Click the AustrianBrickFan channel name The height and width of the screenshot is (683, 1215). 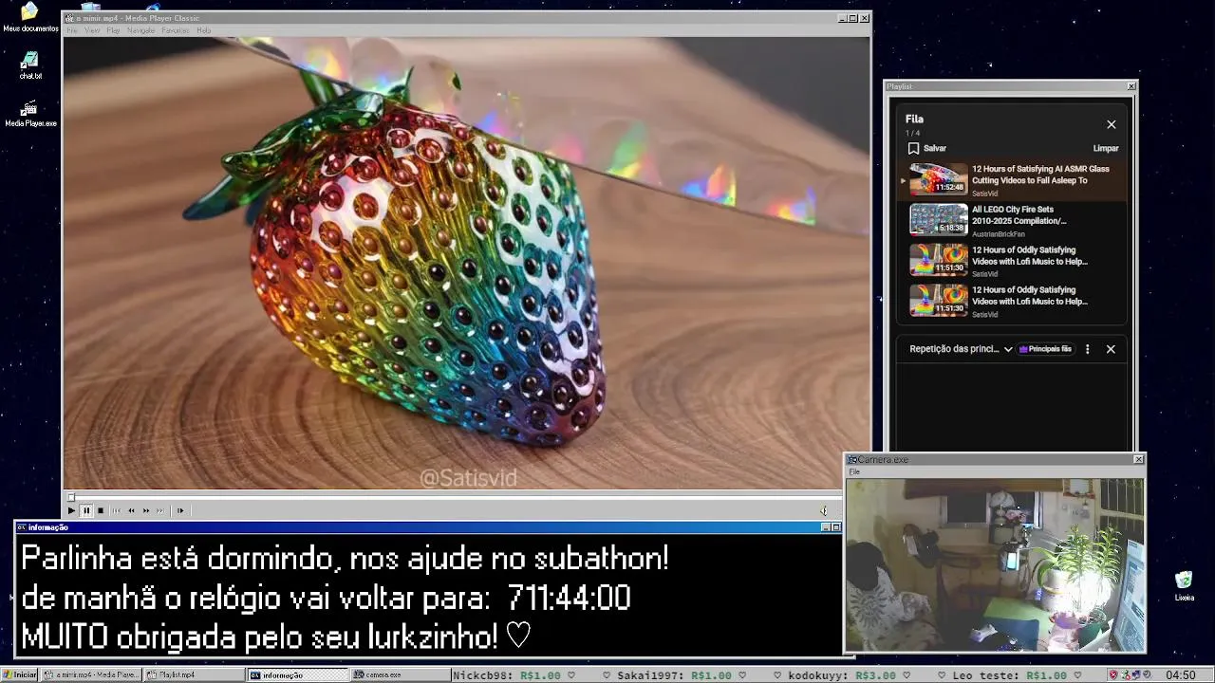[999, 234]
